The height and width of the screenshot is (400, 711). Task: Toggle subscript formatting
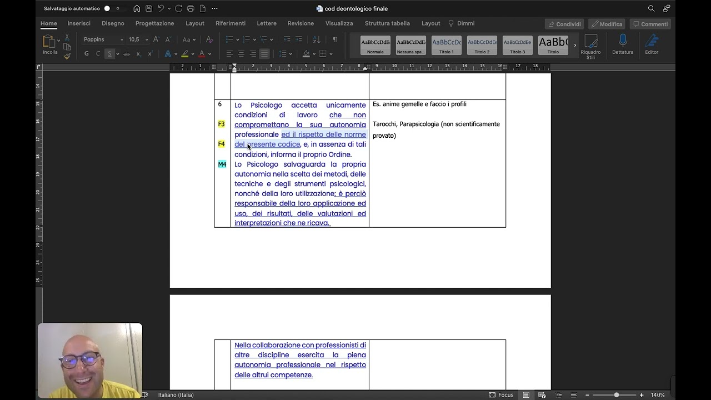138,54
